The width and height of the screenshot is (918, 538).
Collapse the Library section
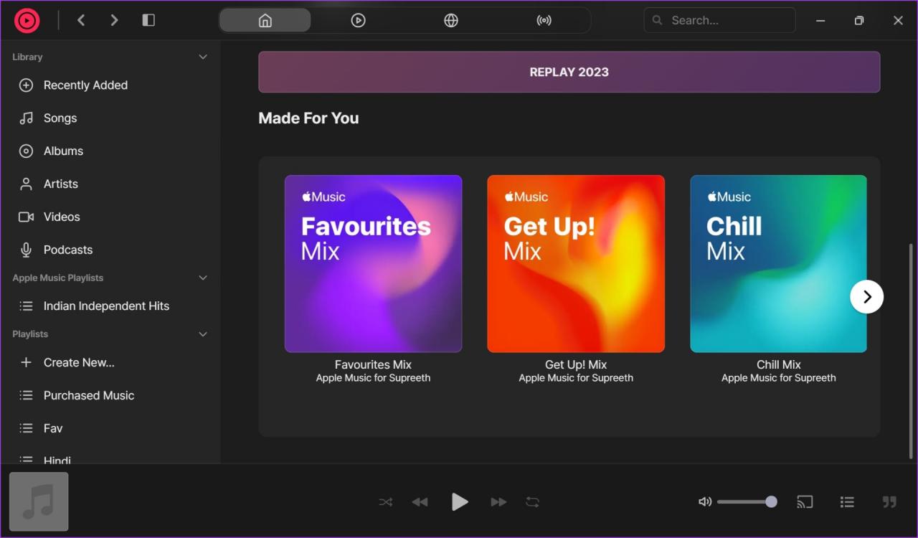tap(203, 57)
